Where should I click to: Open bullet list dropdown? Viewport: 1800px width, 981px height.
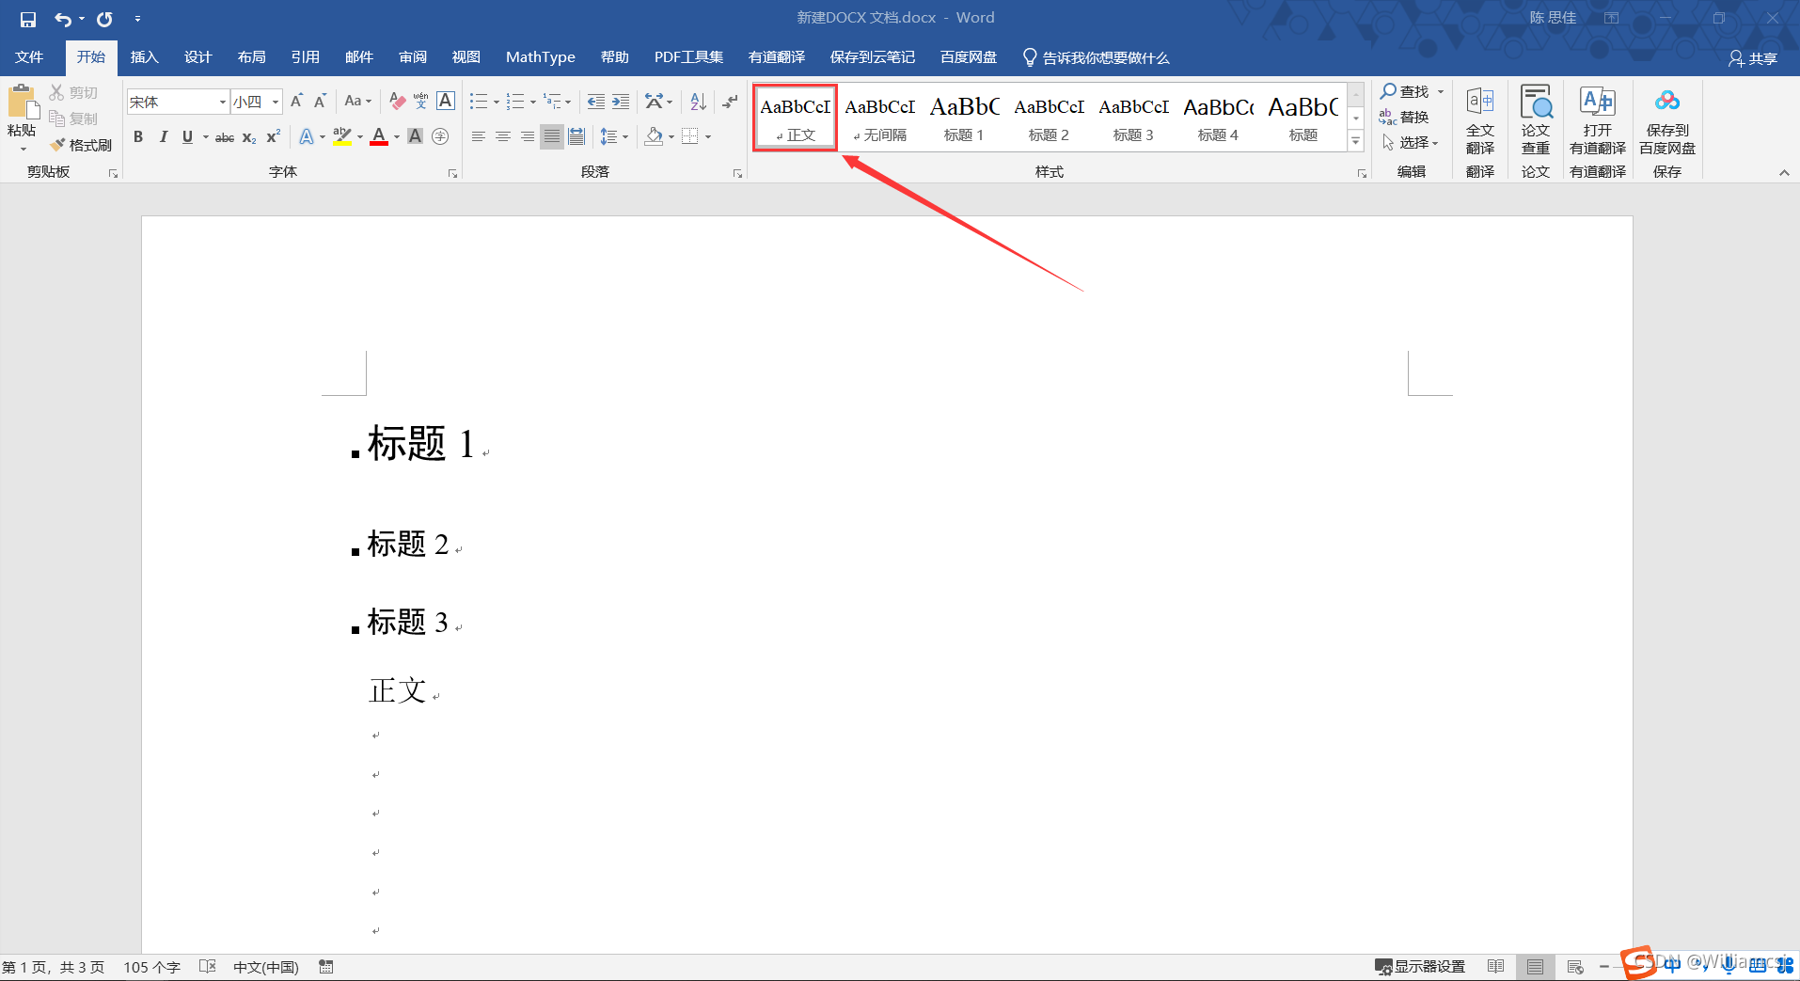[497, 102]
